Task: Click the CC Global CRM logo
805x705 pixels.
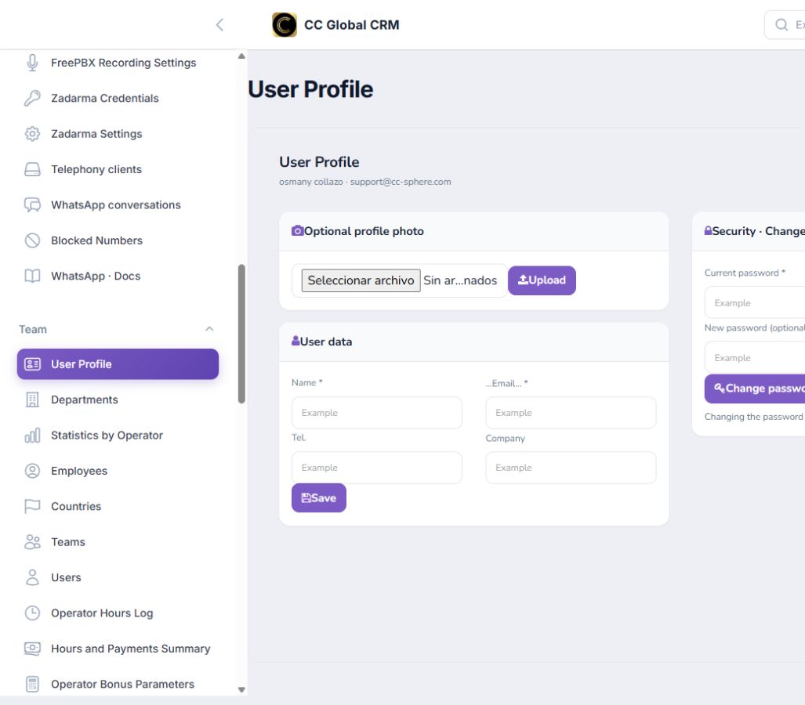Action: (285, 24)
